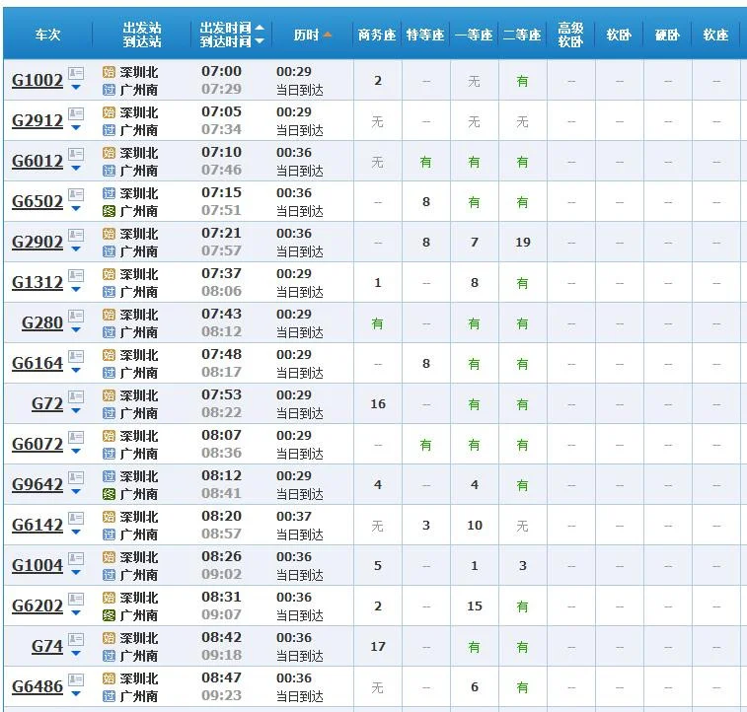This screenshot has width=747, height=712.
Task: Click G1312 first-class seat count 8
Action: (x=475, y=283)
